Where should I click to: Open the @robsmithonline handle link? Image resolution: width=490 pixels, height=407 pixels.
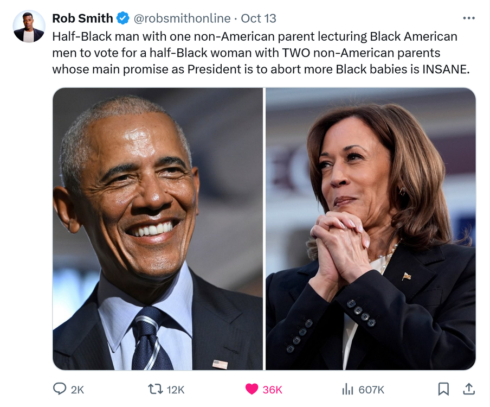[x=182, y=18]
